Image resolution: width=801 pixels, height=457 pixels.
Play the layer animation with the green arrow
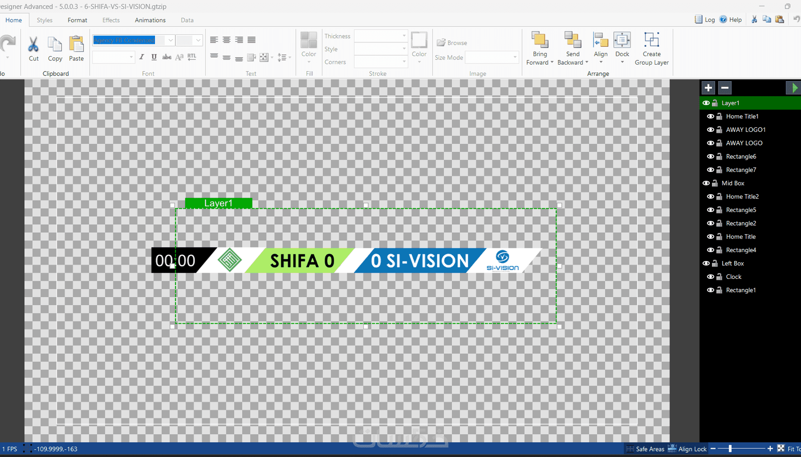coord(793,88)
